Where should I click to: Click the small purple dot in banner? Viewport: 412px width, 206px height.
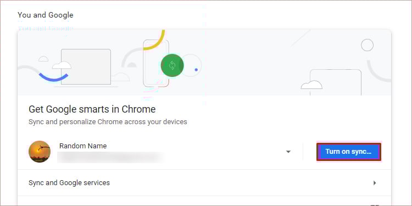196,70
